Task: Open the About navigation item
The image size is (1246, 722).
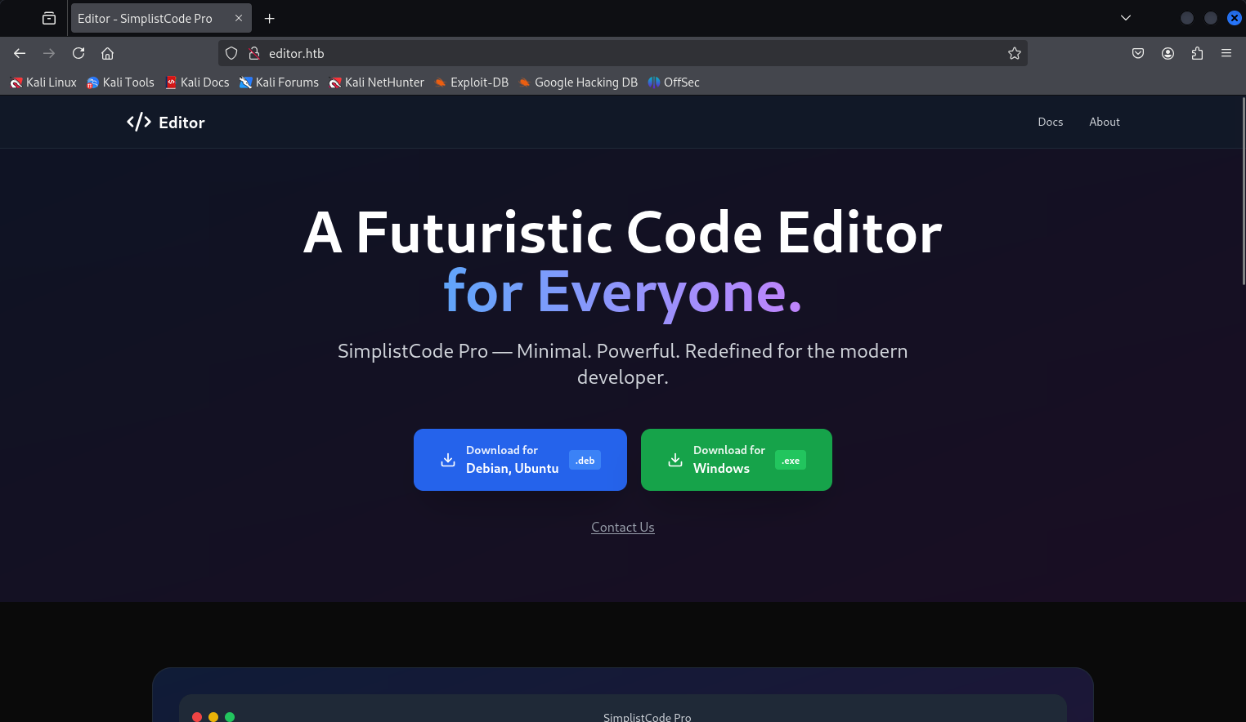Action: point(1104,122)
